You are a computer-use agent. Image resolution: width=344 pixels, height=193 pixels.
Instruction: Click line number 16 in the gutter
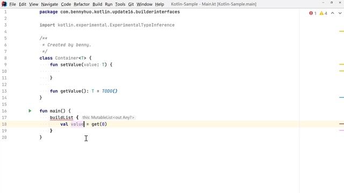[4, 111]
